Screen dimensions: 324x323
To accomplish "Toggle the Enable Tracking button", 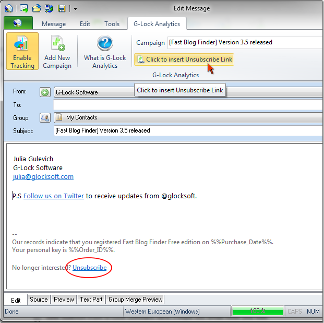I will pos(22,51).
